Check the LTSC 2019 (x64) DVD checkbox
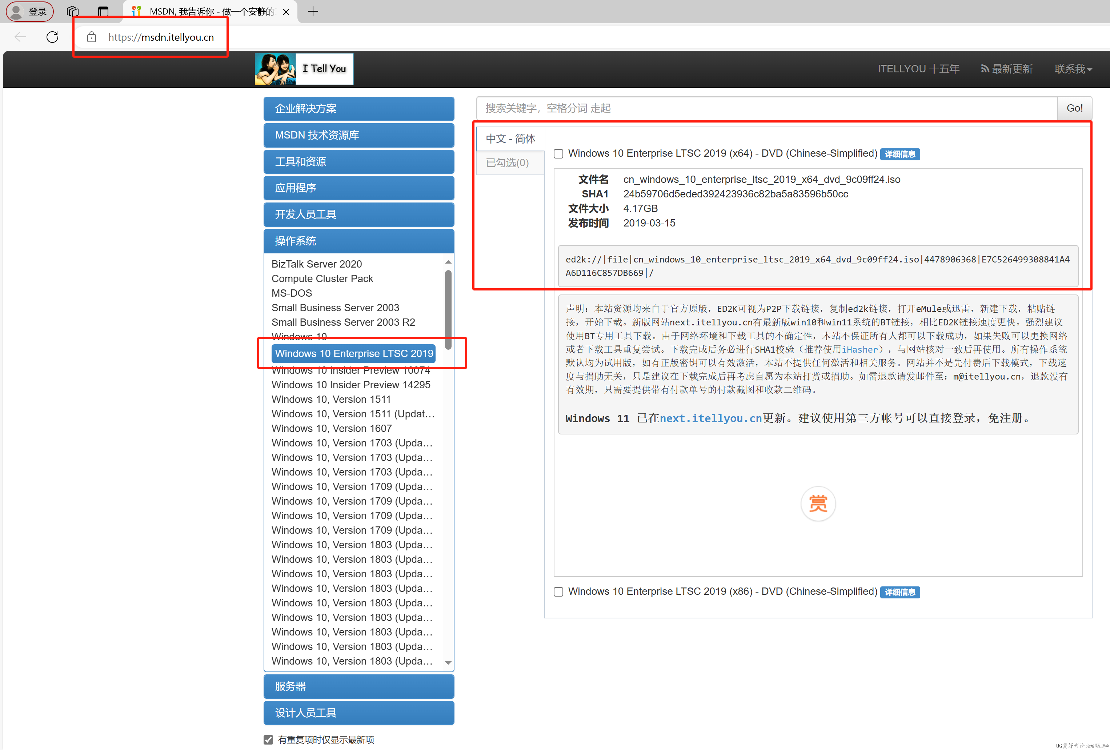 558,154
